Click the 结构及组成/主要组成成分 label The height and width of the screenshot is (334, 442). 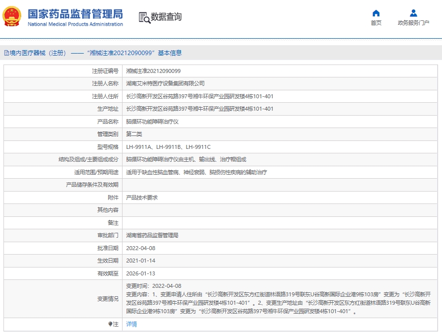tap(88, 159)
